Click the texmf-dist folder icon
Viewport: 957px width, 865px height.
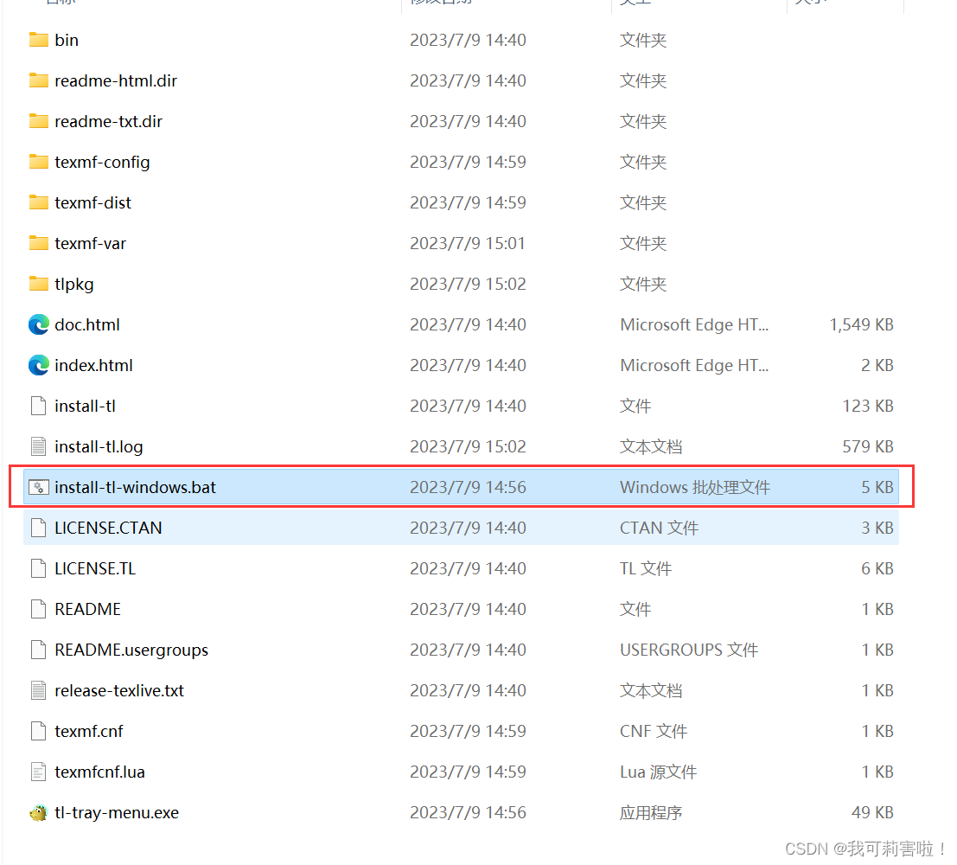coord(38,202)
